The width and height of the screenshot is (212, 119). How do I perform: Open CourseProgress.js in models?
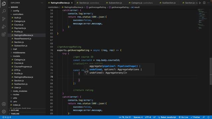coord(26,67)
